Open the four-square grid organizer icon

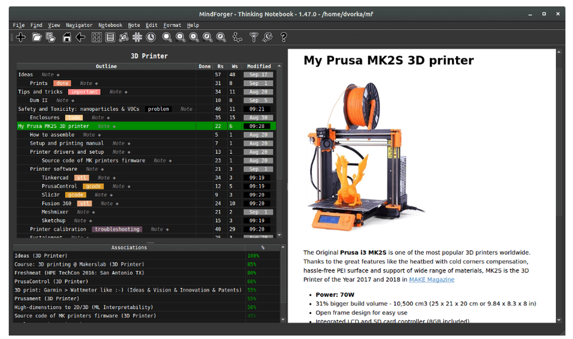96,37
